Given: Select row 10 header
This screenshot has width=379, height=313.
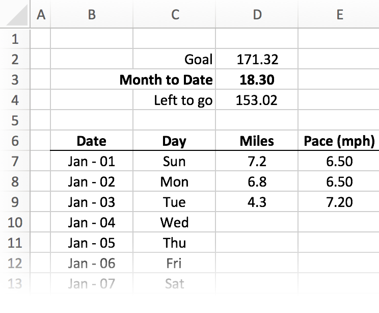Looking at the screenshot, I should pyautogui.click(x=15, y=222).
